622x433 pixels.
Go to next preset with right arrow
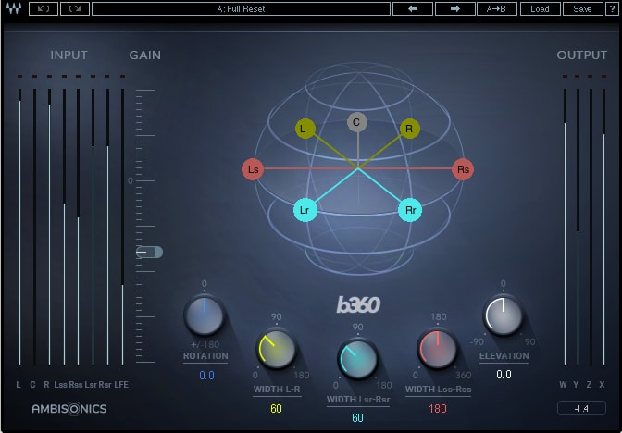pyautogui.click(x=456, y=9)
